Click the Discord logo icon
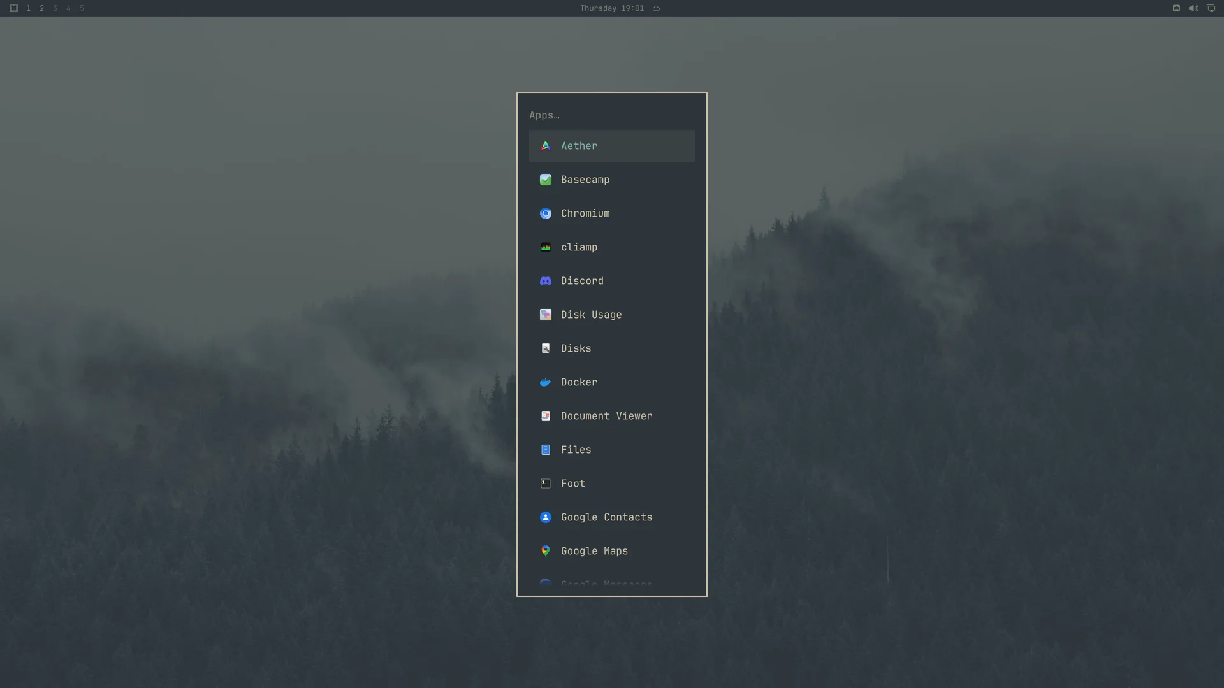The height and width of the screenshot is (688, 1224). pyautogui.click(x=546, y=281)
